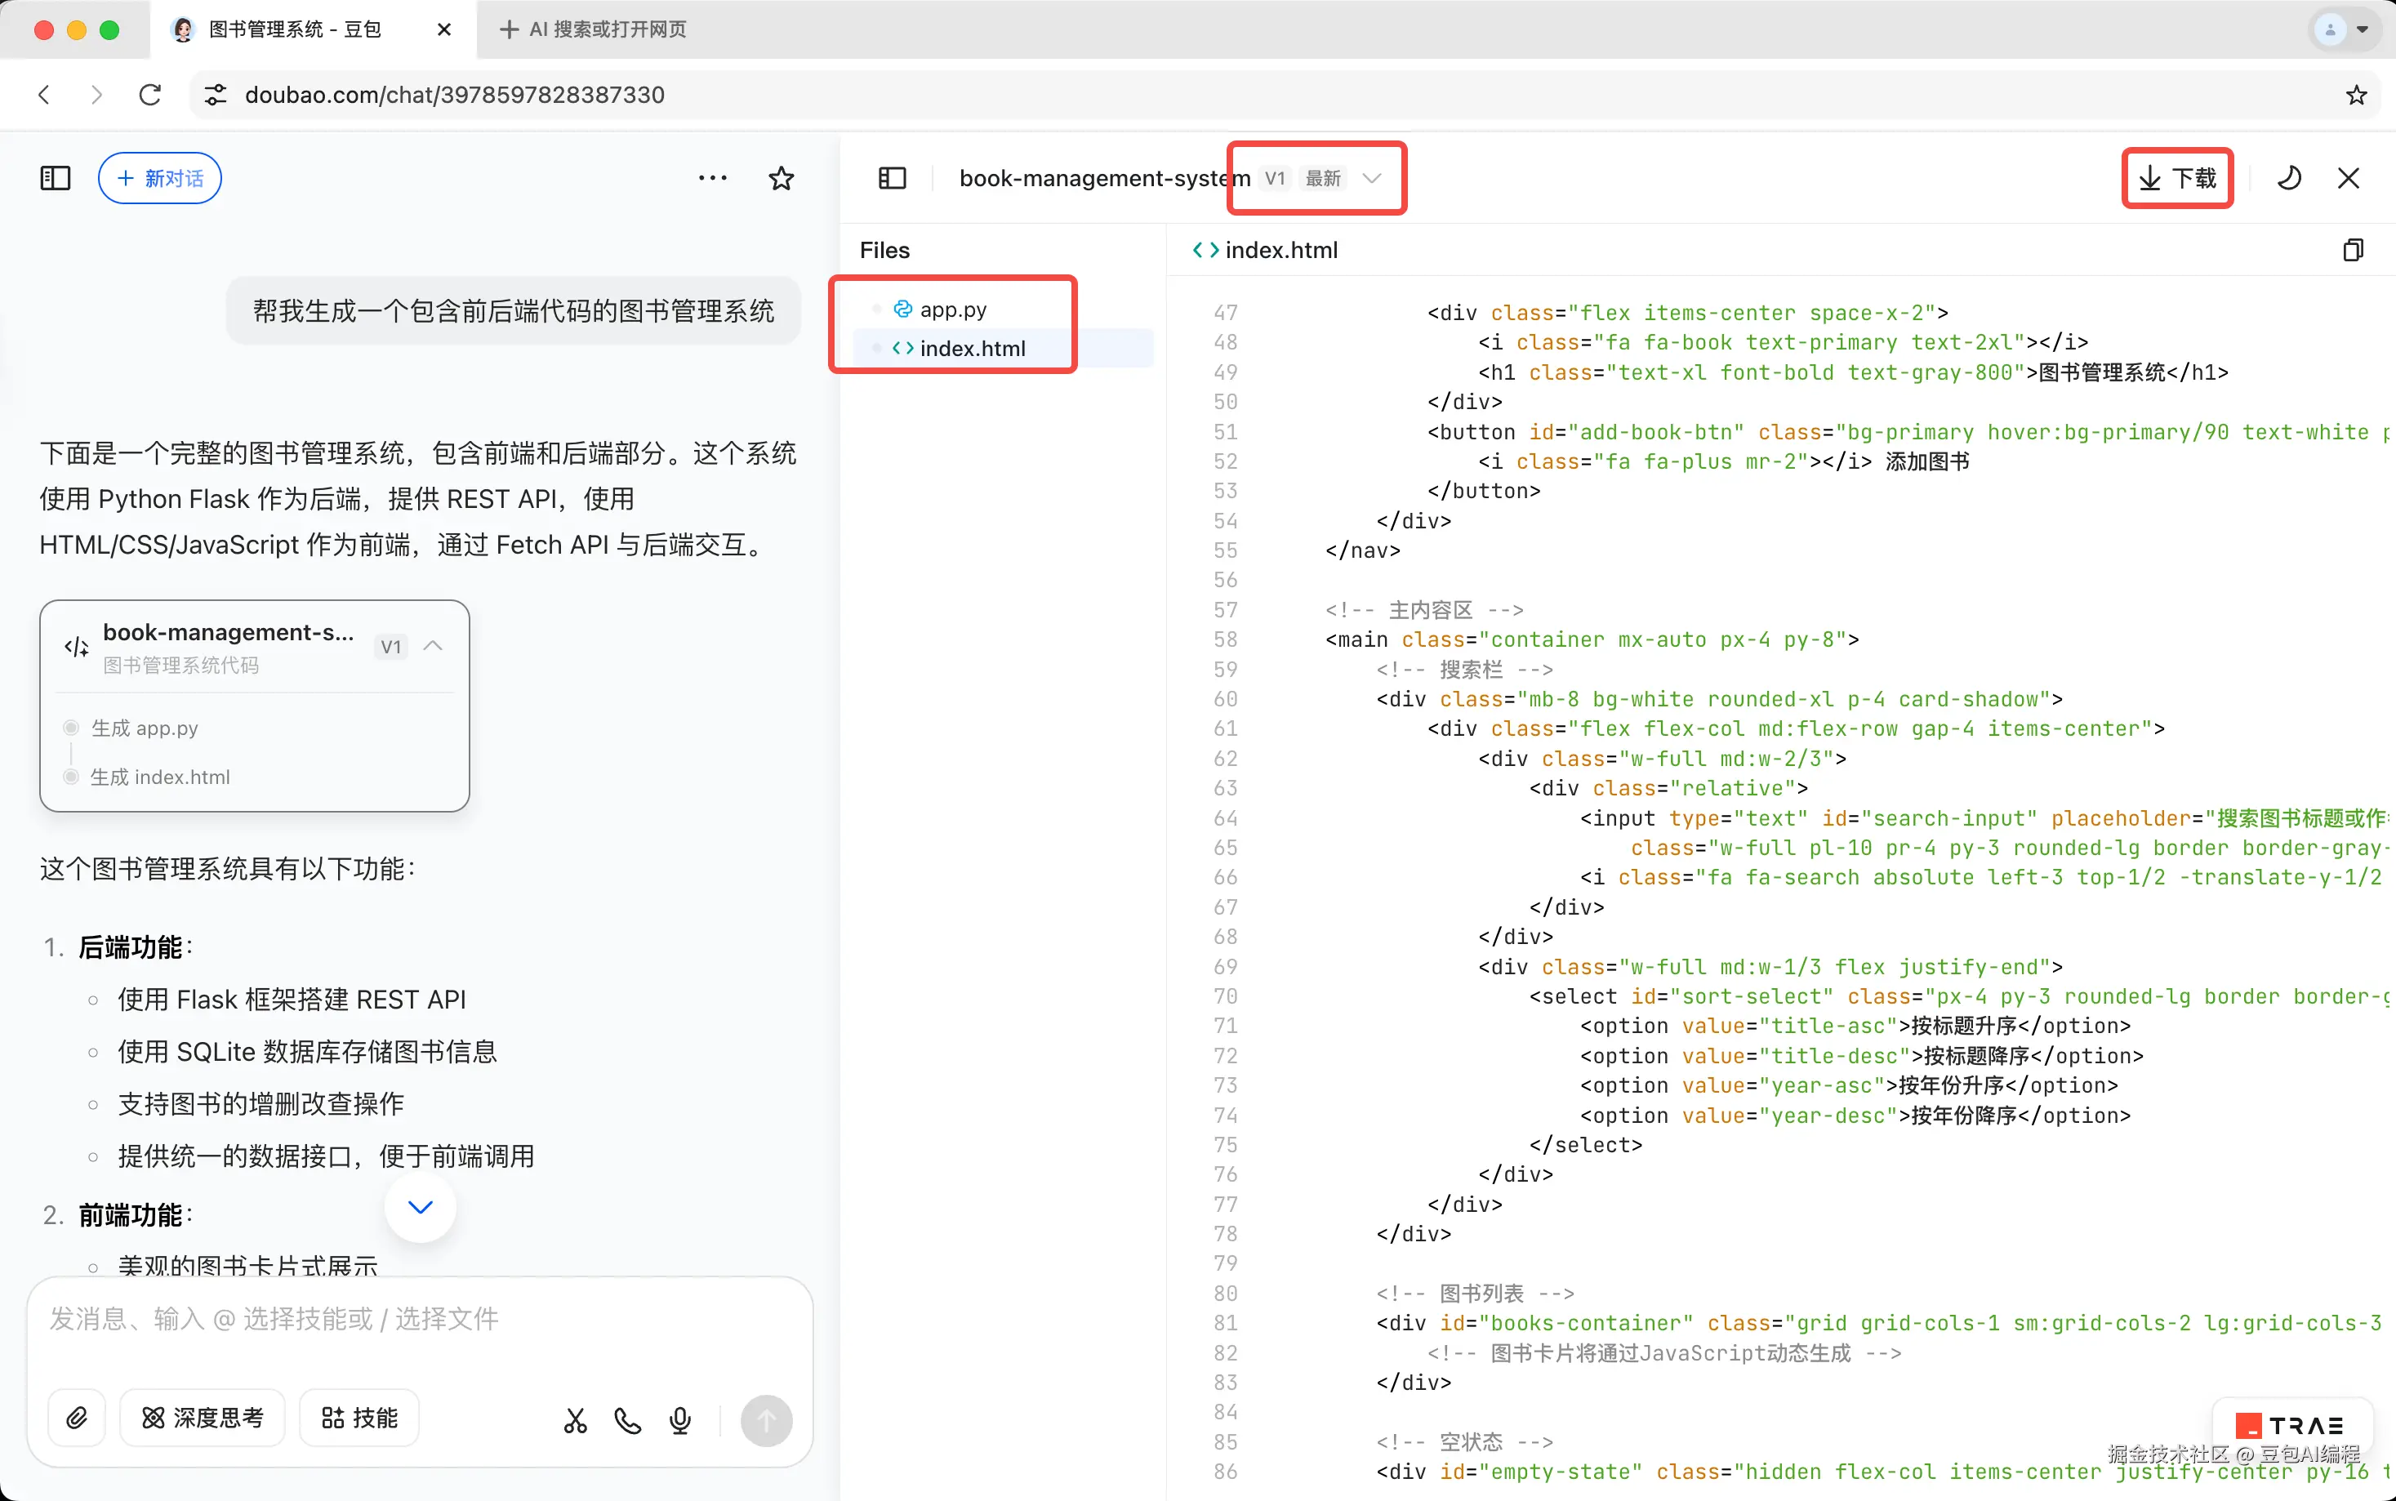The width and height of the screenshot is (2396, 1501).
Task: Start a 新对话 new conversation
Action: coord(160,179)
